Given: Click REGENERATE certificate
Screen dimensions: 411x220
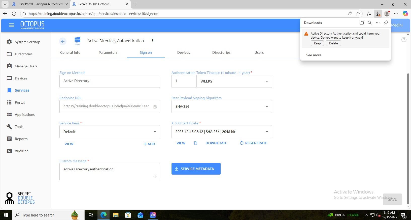Looking at the screenshot, I should click(253, 143).
